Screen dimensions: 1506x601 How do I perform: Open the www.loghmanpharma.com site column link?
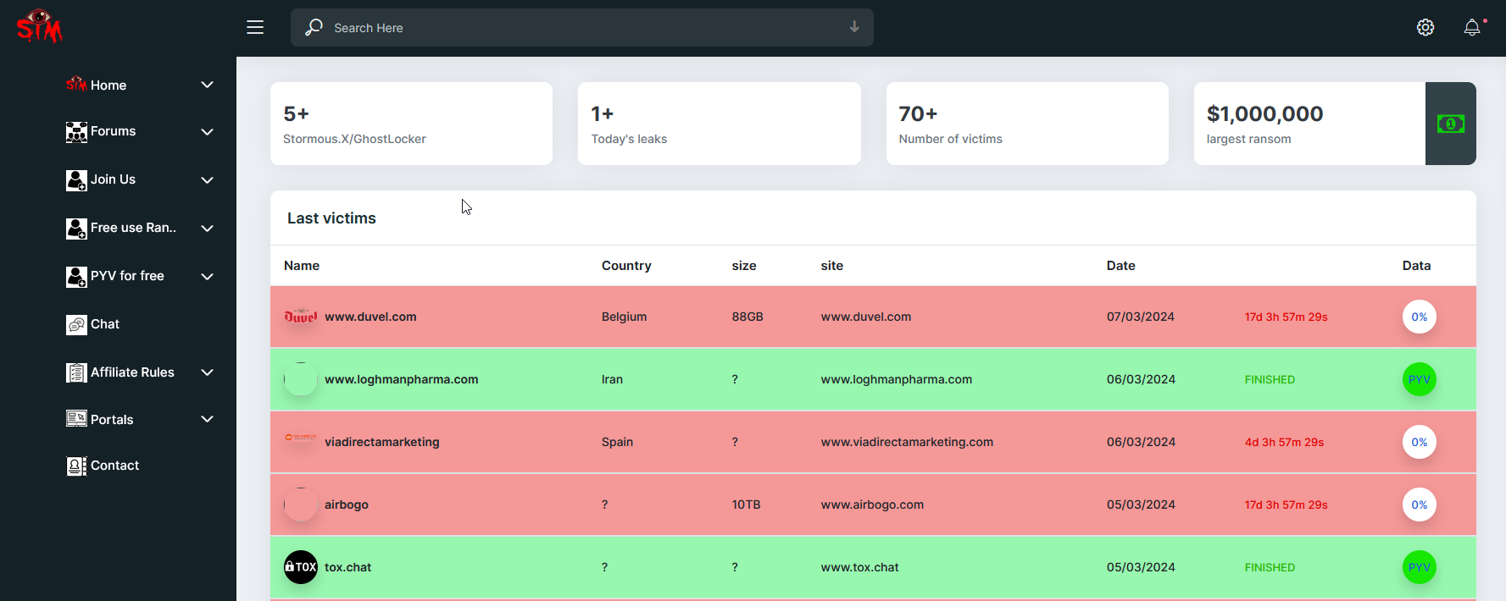pos(897,379)
